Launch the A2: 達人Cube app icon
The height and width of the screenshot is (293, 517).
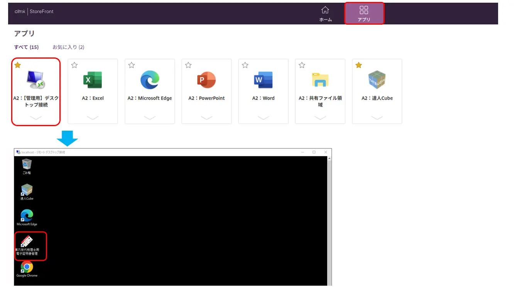pyautogui.click(x=377, y=80)
